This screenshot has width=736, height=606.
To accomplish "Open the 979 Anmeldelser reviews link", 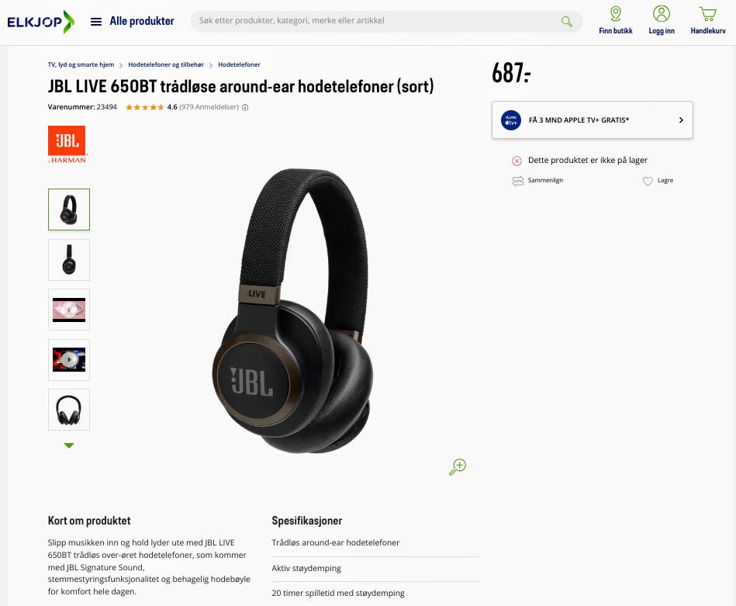I will point(209,107).
